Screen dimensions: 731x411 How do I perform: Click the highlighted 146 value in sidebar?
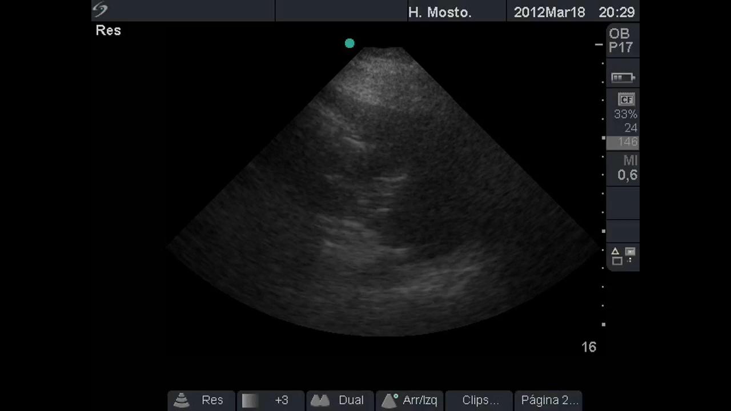(626, 142)
